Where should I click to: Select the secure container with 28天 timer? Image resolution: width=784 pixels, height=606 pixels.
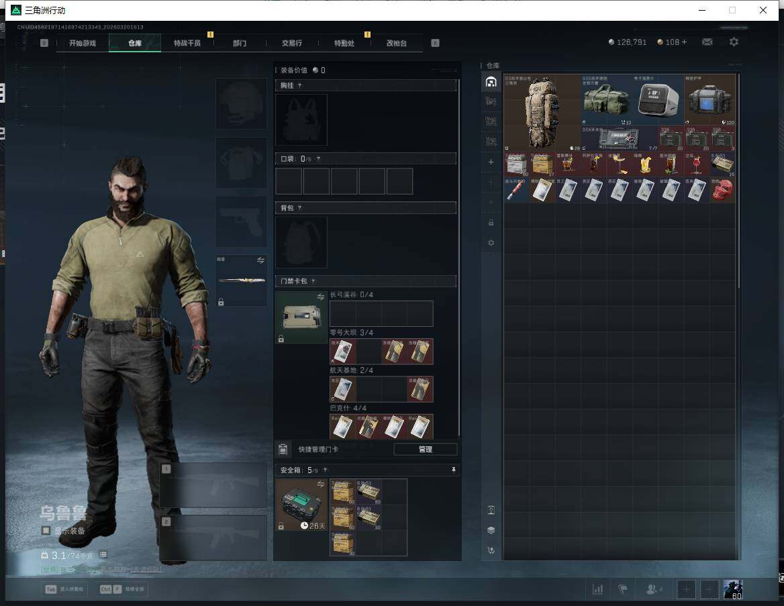[301, 505]
